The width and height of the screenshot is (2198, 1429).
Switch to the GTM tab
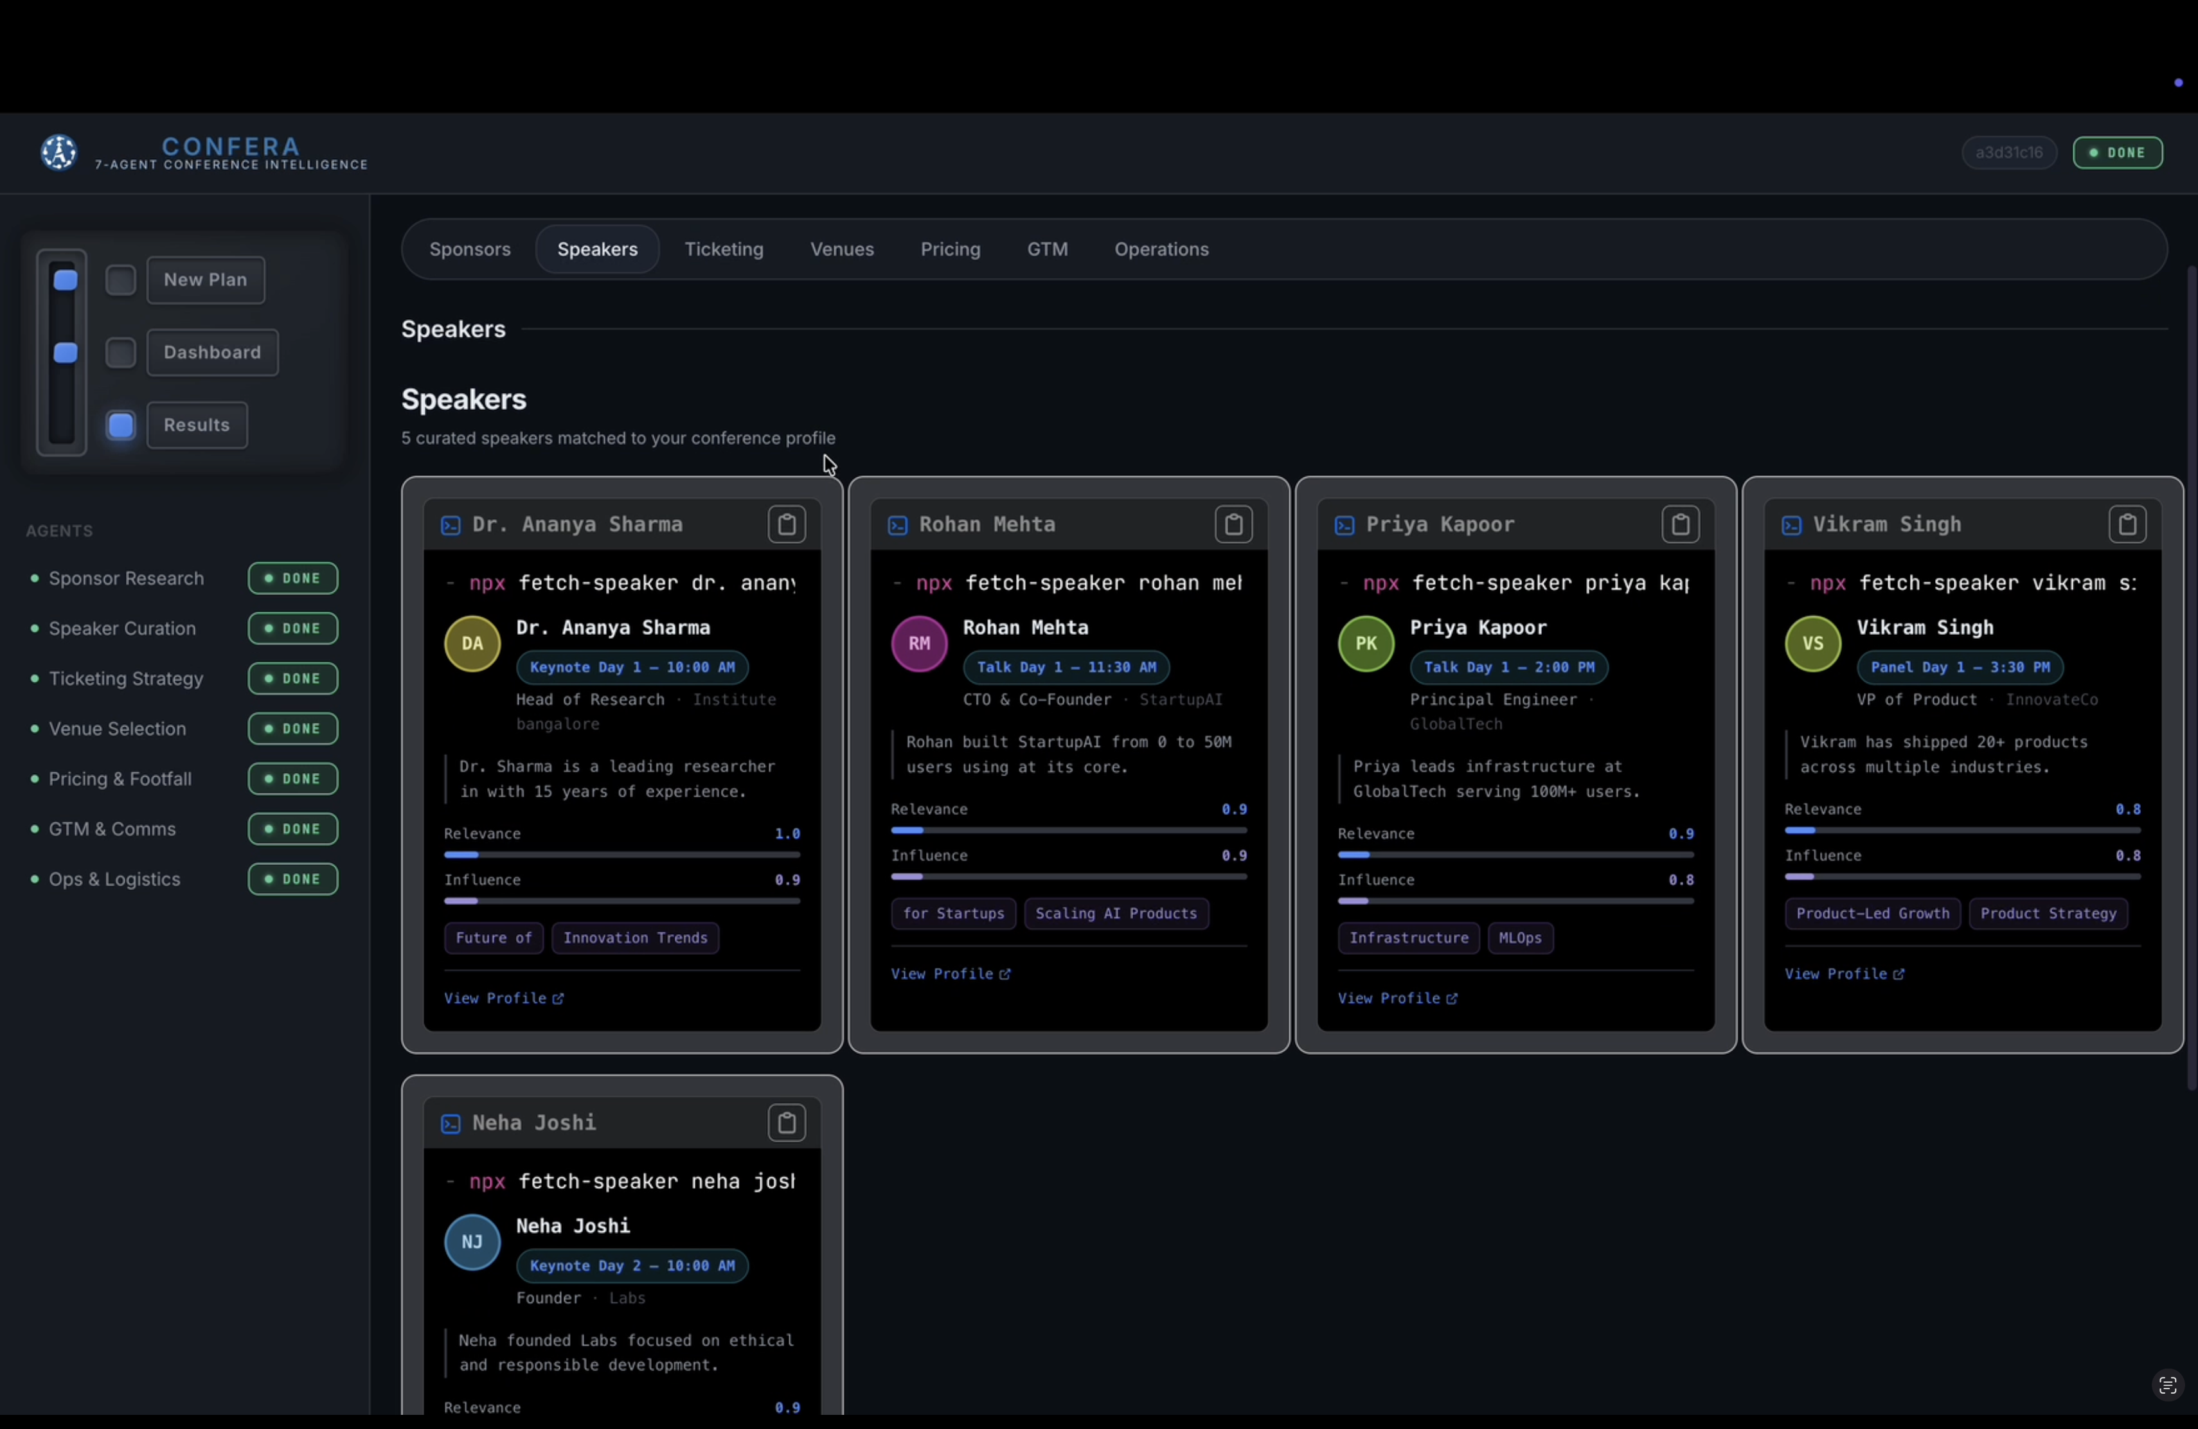[1048, 249]
